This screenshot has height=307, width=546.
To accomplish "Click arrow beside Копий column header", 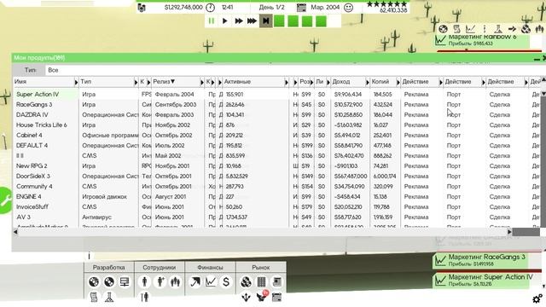I will tap(398, 82).
